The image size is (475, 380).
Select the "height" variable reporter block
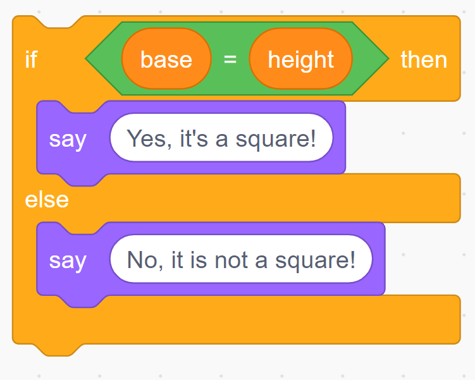point(300,59)
